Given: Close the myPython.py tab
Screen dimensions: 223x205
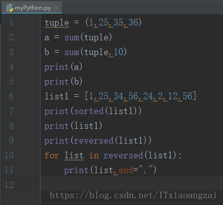Looking at the screenshot, I should point(56,8).
